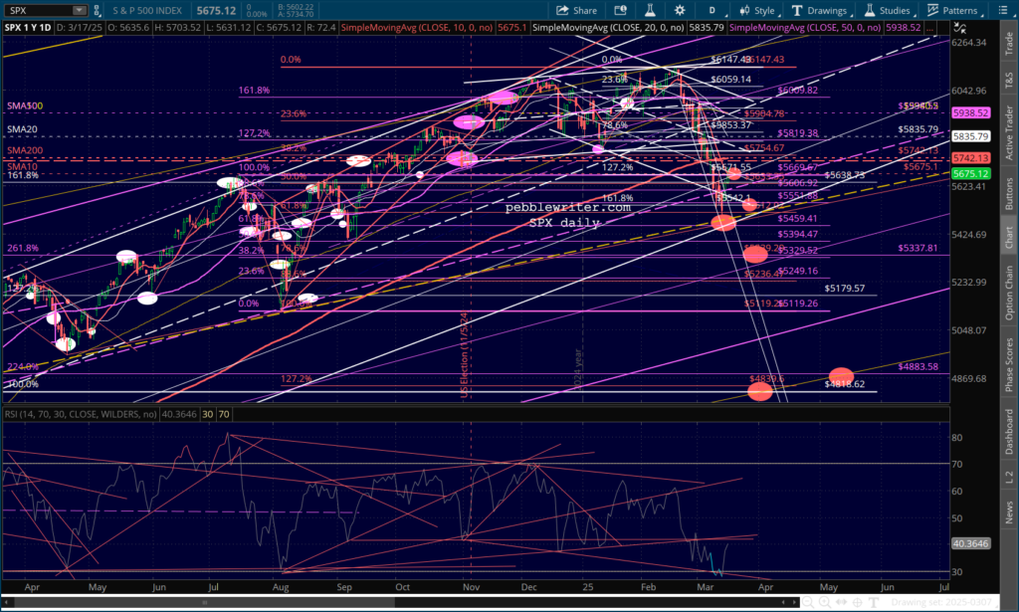The width and height of the screenshot is (1019, 612).
Task: Open the Option Chain sidebar tab
Action: [1009, 291]
